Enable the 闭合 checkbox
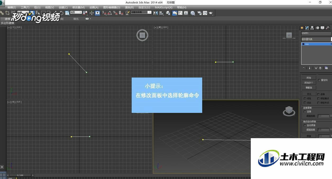 305,103
